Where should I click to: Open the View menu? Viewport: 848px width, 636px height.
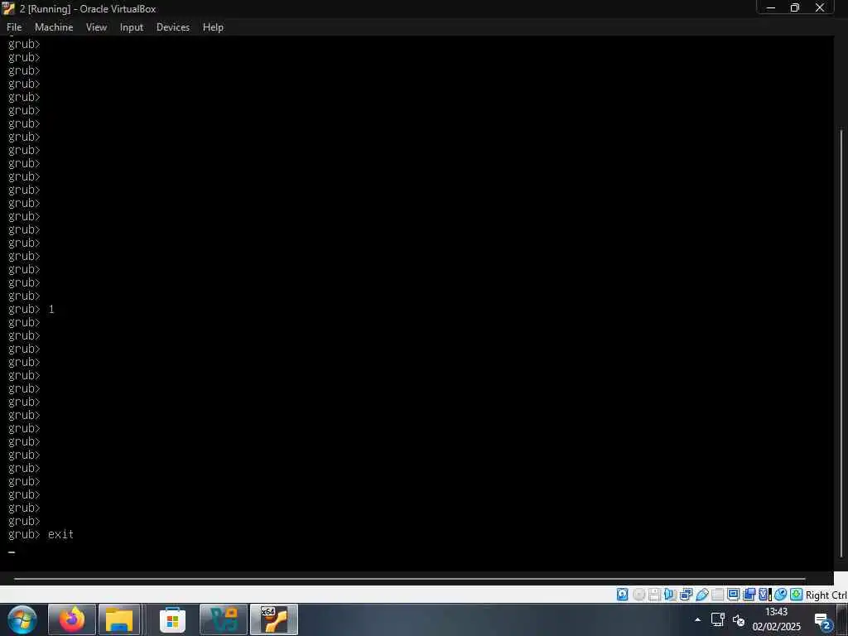tap(96, 27)
